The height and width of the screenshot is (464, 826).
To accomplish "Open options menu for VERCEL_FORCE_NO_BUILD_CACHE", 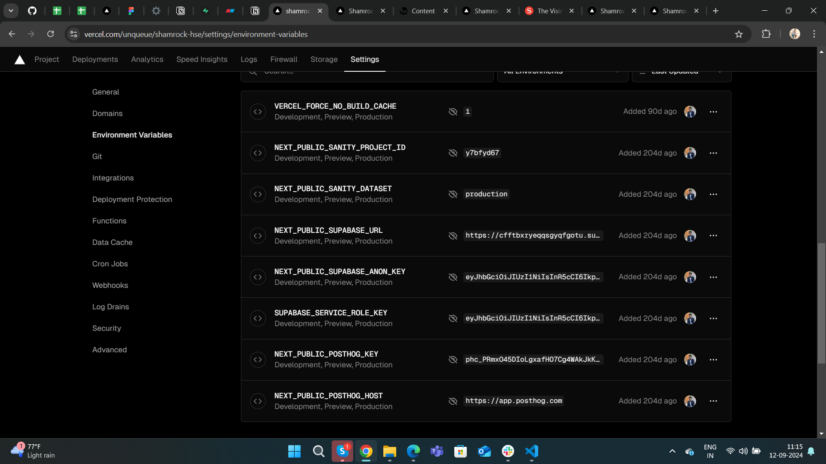I will pyautogui.click(x=713, y=112).
